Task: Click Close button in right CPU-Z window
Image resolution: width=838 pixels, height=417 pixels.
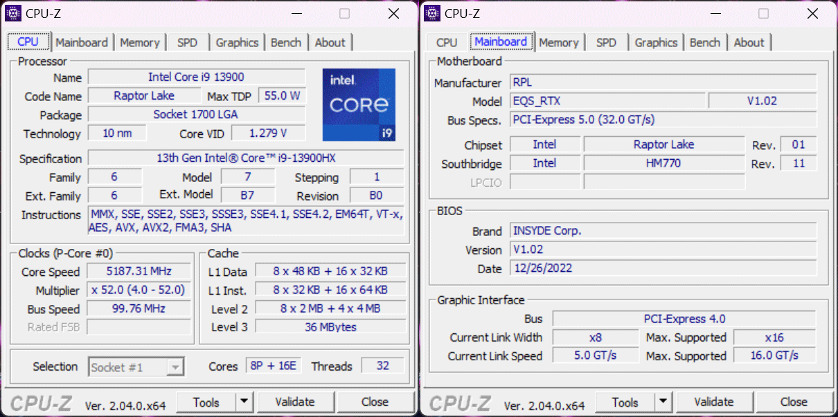Action: (x=794, y=402)
